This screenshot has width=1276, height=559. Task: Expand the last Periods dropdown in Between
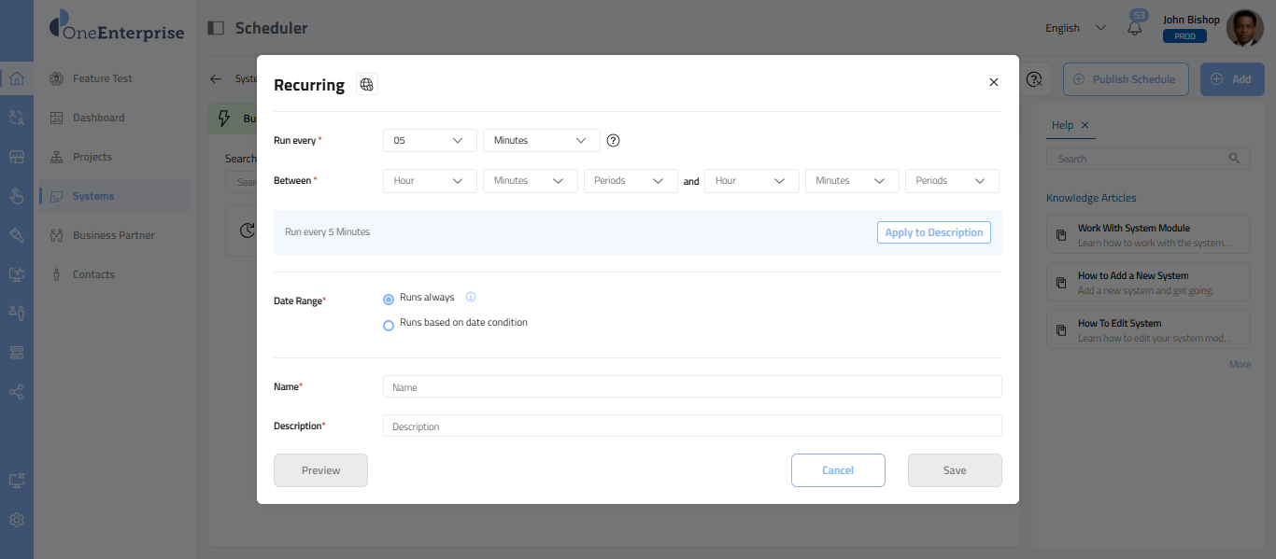click(x=951, y=181)
